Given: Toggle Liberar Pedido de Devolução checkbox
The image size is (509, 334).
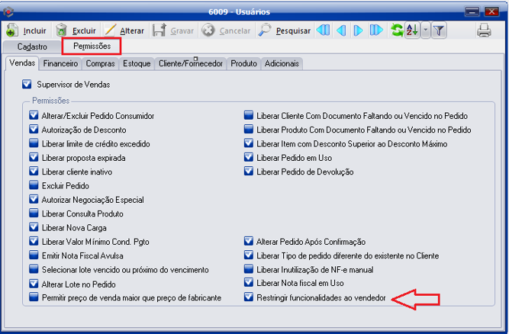Looking at the screenshot, I should pyautogui.click(x=249, y=172).
